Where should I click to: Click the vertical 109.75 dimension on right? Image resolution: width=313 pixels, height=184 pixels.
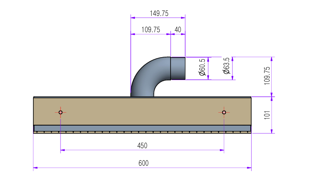(x=267, y=76)
